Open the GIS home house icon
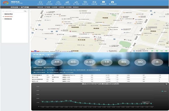 pyautogui.click(x=40, y=2)
